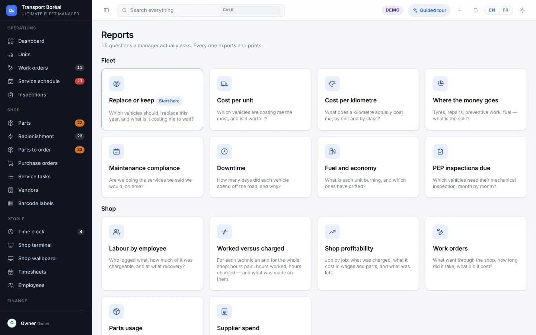Click the 'Tyres, repairs, preventive work, fuel' description
This screenshot has width=536, height=335.
click(x=475, y=115)
